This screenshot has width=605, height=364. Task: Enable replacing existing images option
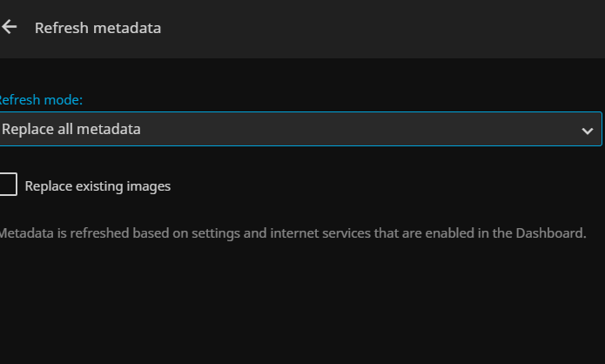click(7, 185)
